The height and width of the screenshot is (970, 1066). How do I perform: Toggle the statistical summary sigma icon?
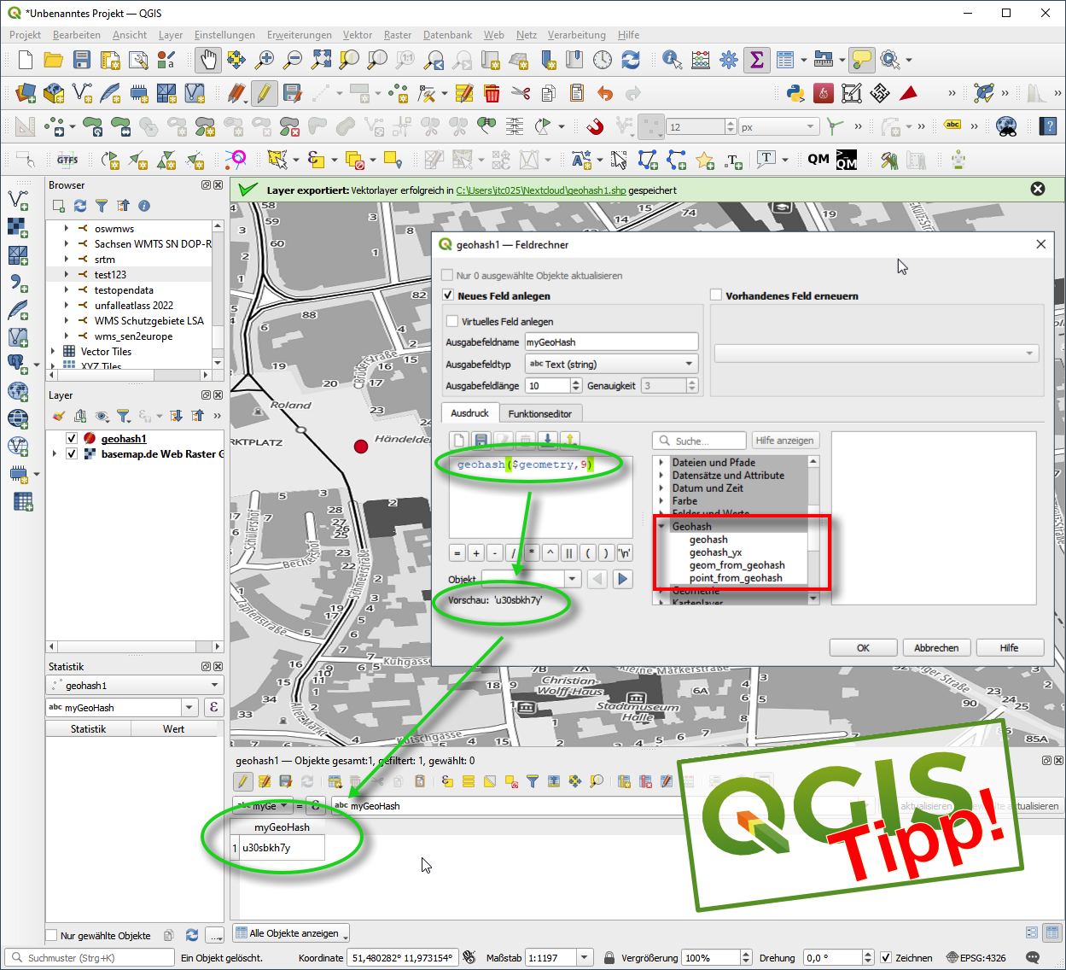756,60
